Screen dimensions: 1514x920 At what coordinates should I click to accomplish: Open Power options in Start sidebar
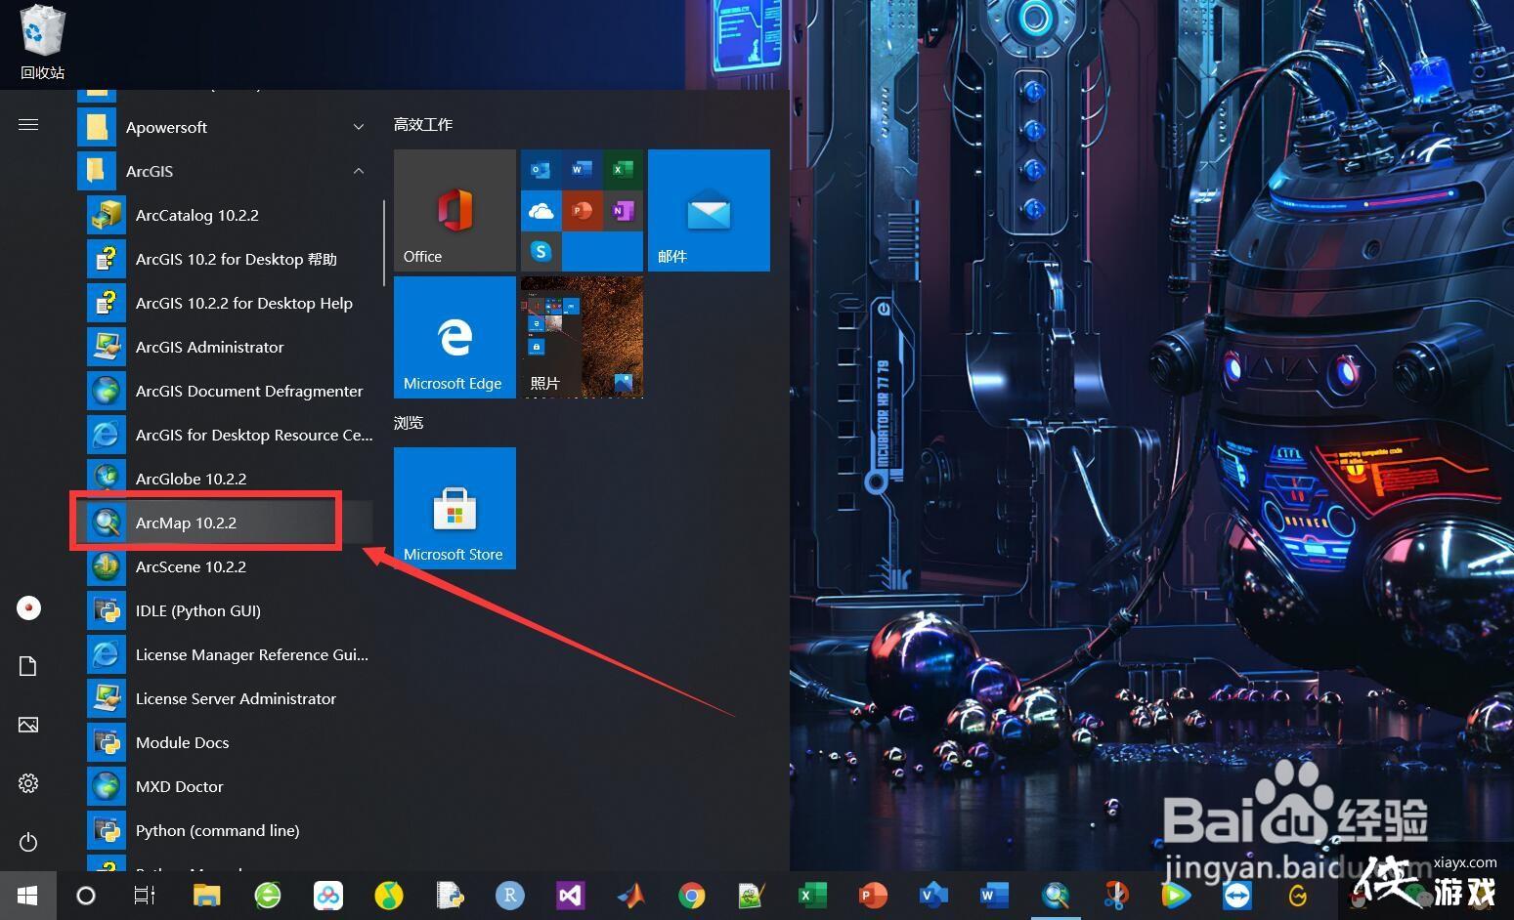[28, 842]
